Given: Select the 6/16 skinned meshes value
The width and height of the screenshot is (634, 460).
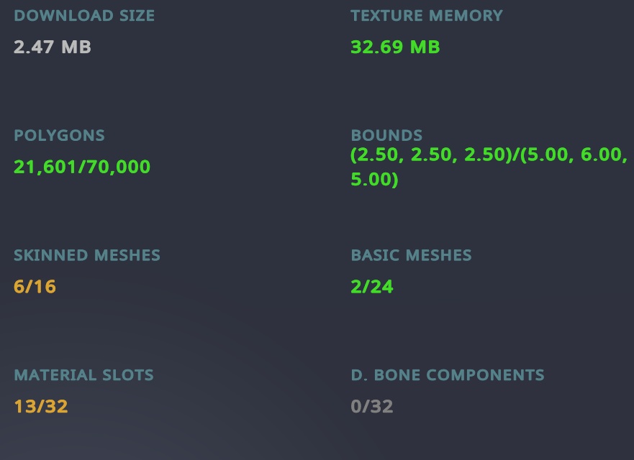Looking at the screenshot, I should (35, 287).
